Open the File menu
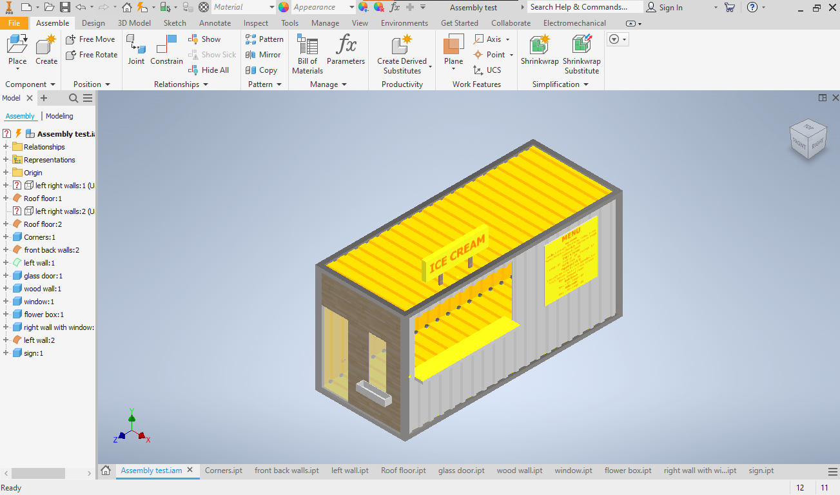Screen dimensions: 840x495 coord(14,23)
